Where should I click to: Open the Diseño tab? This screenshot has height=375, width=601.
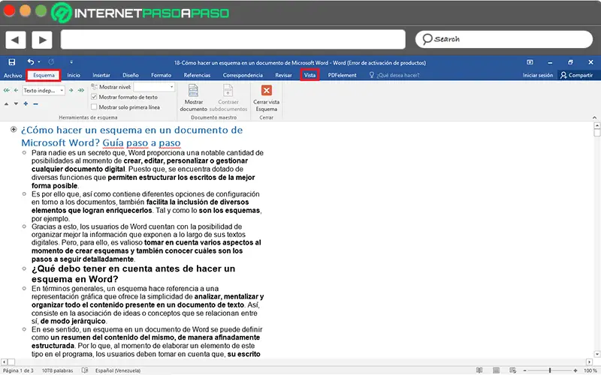tap(131, 76)
